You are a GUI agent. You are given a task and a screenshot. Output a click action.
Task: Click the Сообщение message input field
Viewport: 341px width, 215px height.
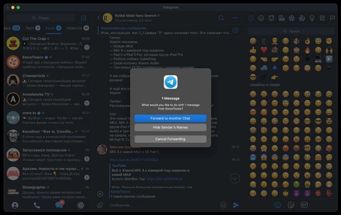point(163,205)
